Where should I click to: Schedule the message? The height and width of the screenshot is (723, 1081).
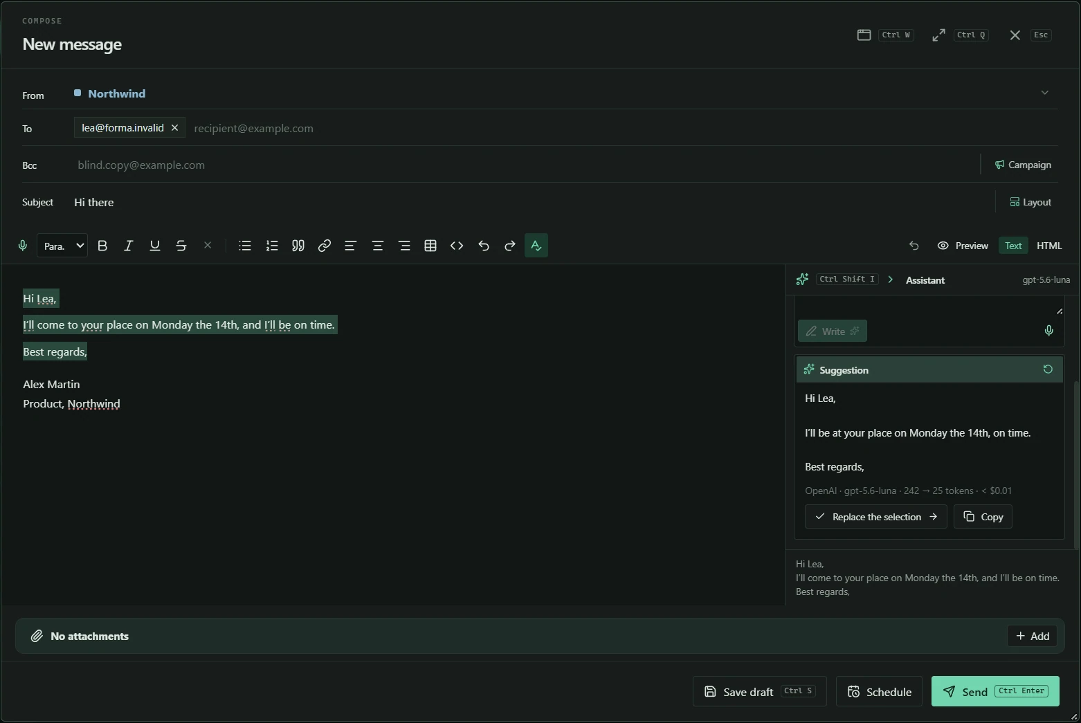879,691
